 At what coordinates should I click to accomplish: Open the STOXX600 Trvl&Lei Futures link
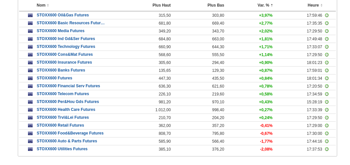click(63, 117)
